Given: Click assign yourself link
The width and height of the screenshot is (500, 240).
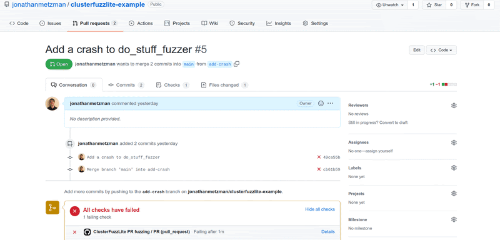Looking at the screenshot, I should [x=380, y=151].
